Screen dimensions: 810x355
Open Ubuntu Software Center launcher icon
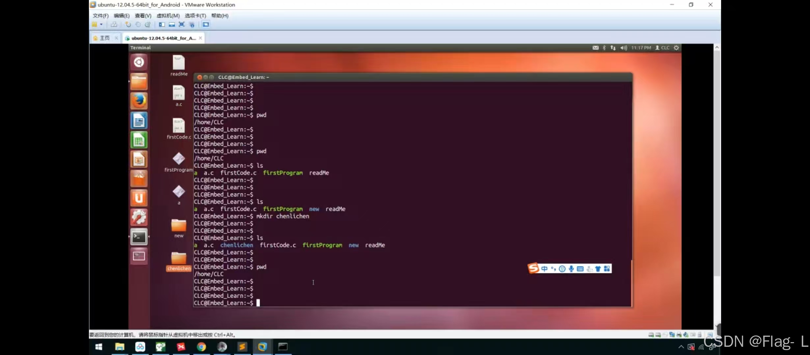[x=139, y=179]
